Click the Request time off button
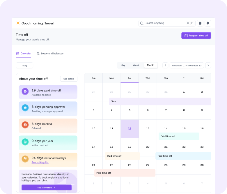This screenshot has height=194, width=227. 196,36
